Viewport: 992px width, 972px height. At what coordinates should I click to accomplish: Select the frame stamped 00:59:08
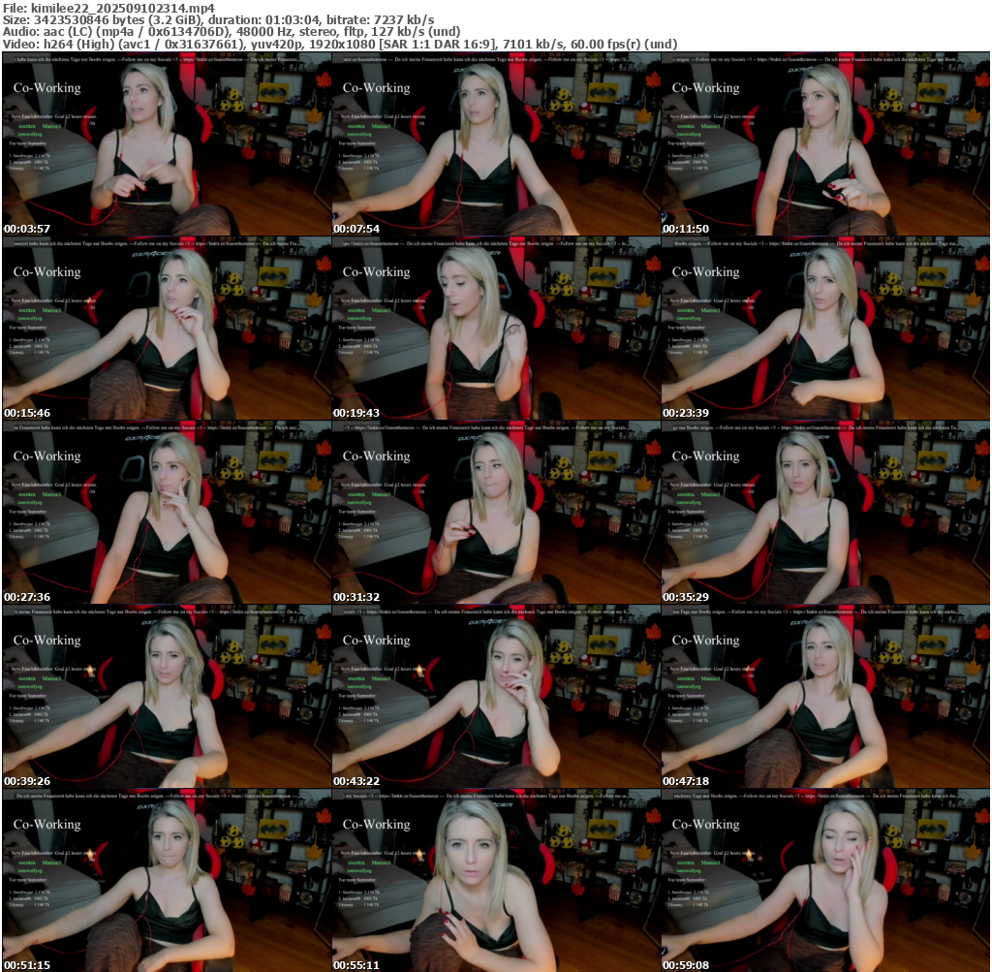point(825,881)
